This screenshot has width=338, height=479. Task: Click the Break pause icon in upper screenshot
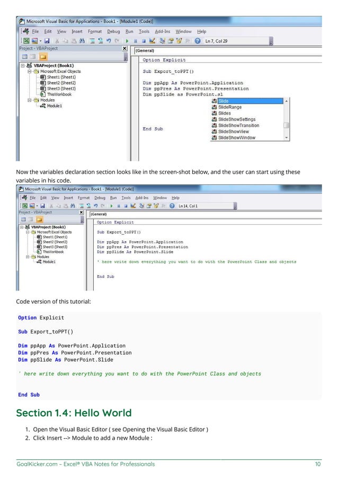(135, 41)
